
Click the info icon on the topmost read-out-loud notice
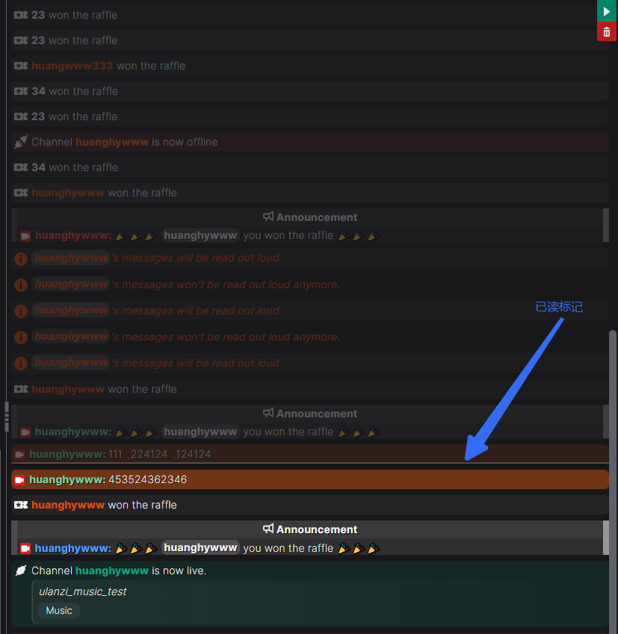coord(21,258)
